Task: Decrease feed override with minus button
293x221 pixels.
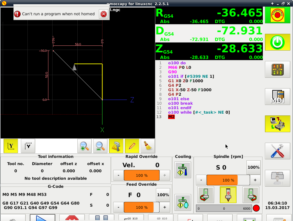Action: coord(119,207)
